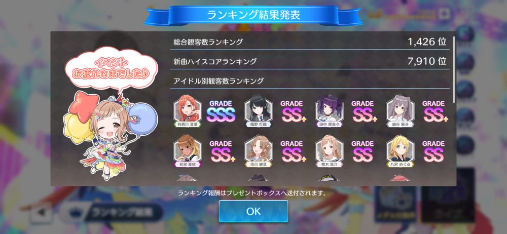
Task: Select the 新曲ハイスコアランキング row
Action: pos(310,61)
